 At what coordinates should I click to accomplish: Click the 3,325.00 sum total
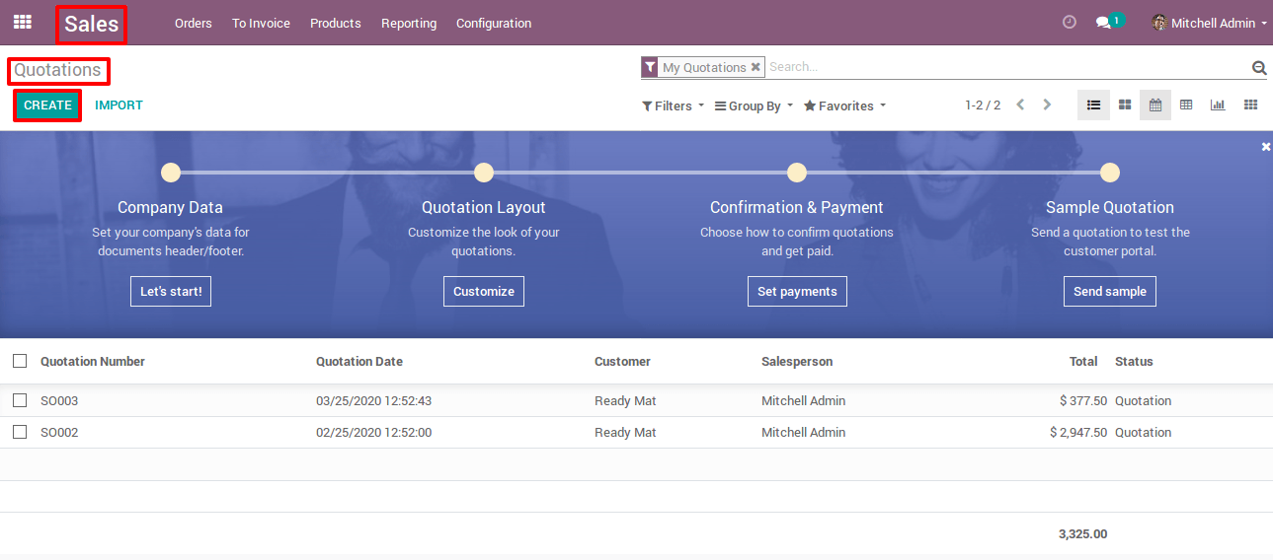pos(1082,533)
